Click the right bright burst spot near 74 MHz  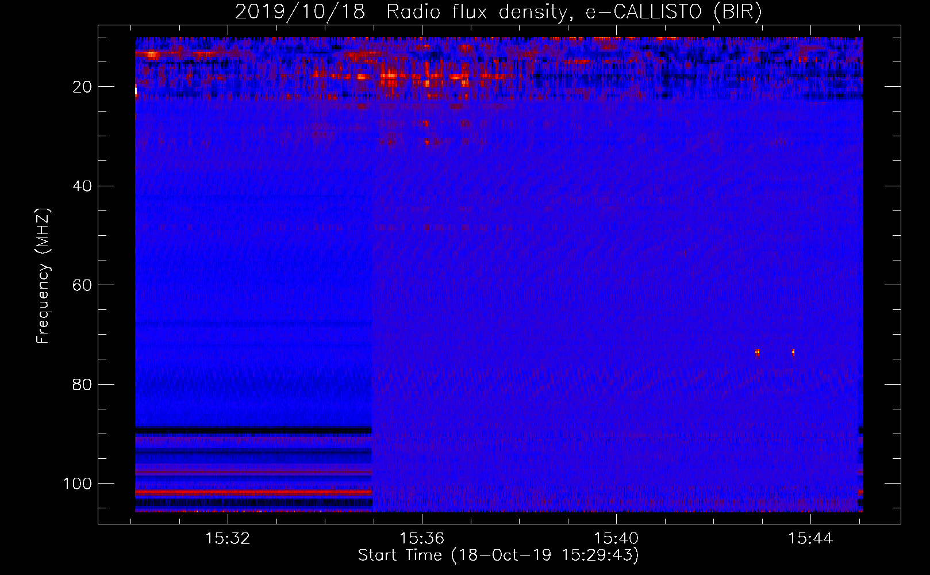point(793,352)
